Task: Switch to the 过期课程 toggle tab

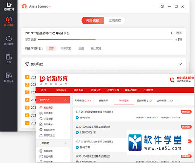Action: click(115, 20)
